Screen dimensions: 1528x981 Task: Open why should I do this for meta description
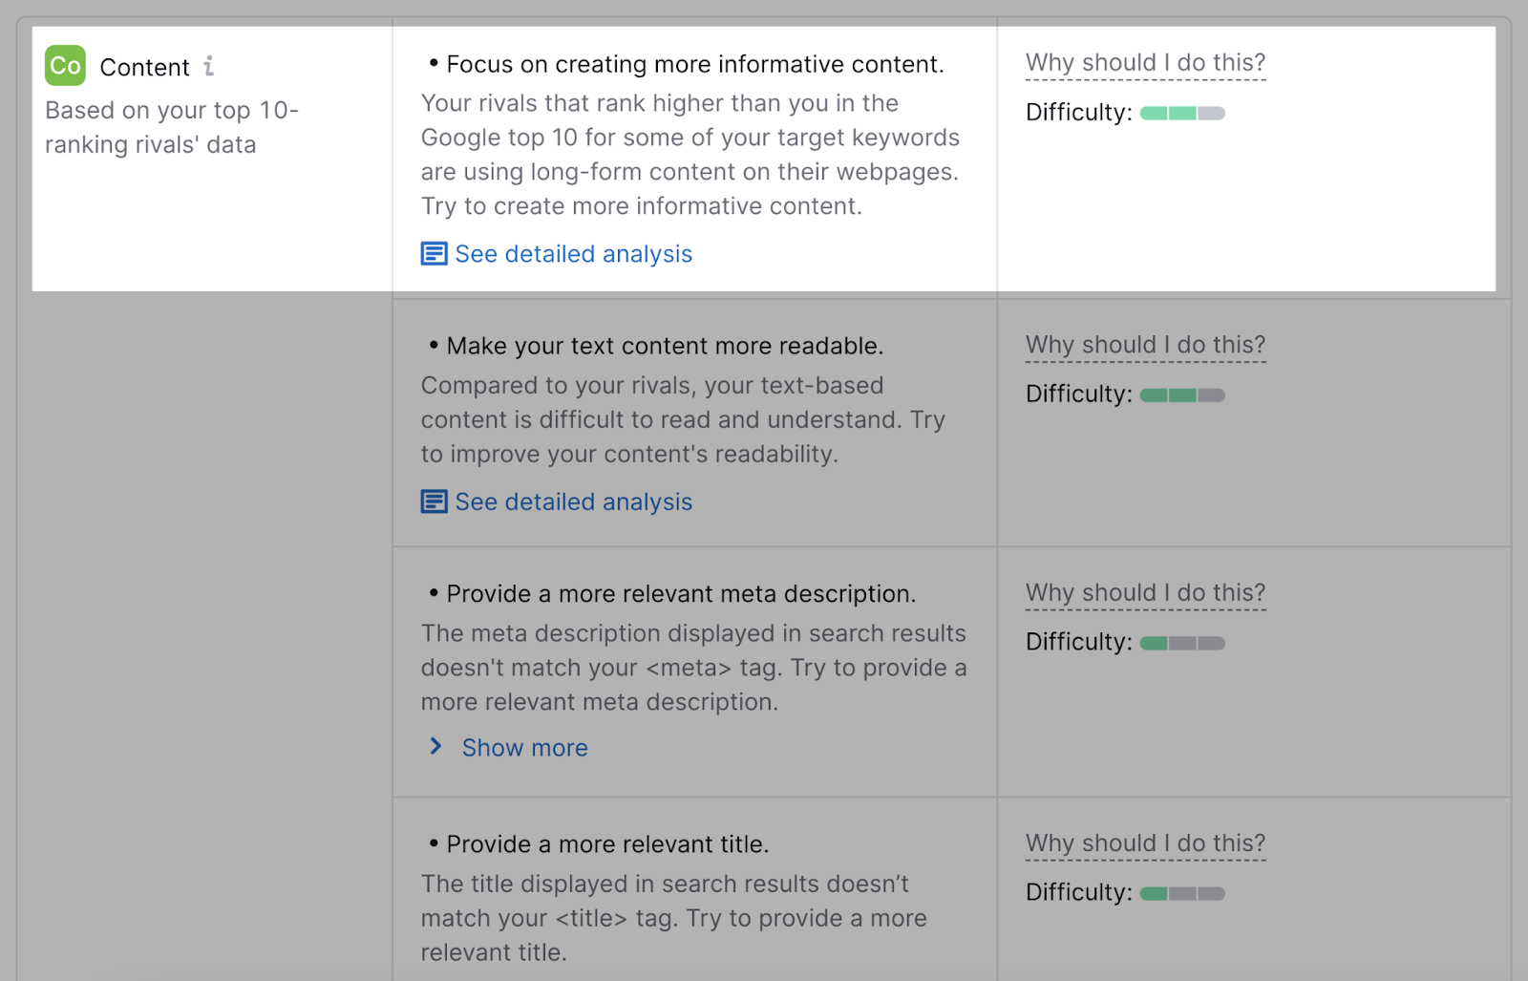pyautogui.click(x=1145, y=592)
